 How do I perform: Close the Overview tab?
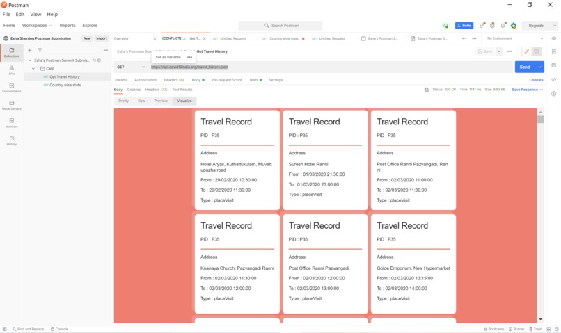pyautogui.click(x=155, y=39)
